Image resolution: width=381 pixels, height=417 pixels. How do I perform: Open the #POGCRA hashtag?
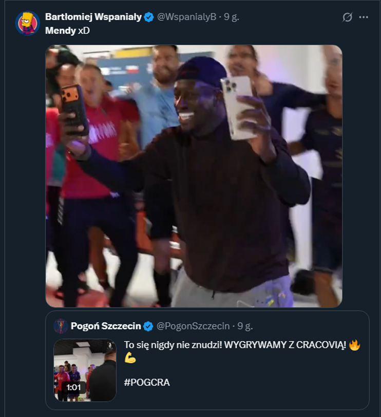point(147,382)
